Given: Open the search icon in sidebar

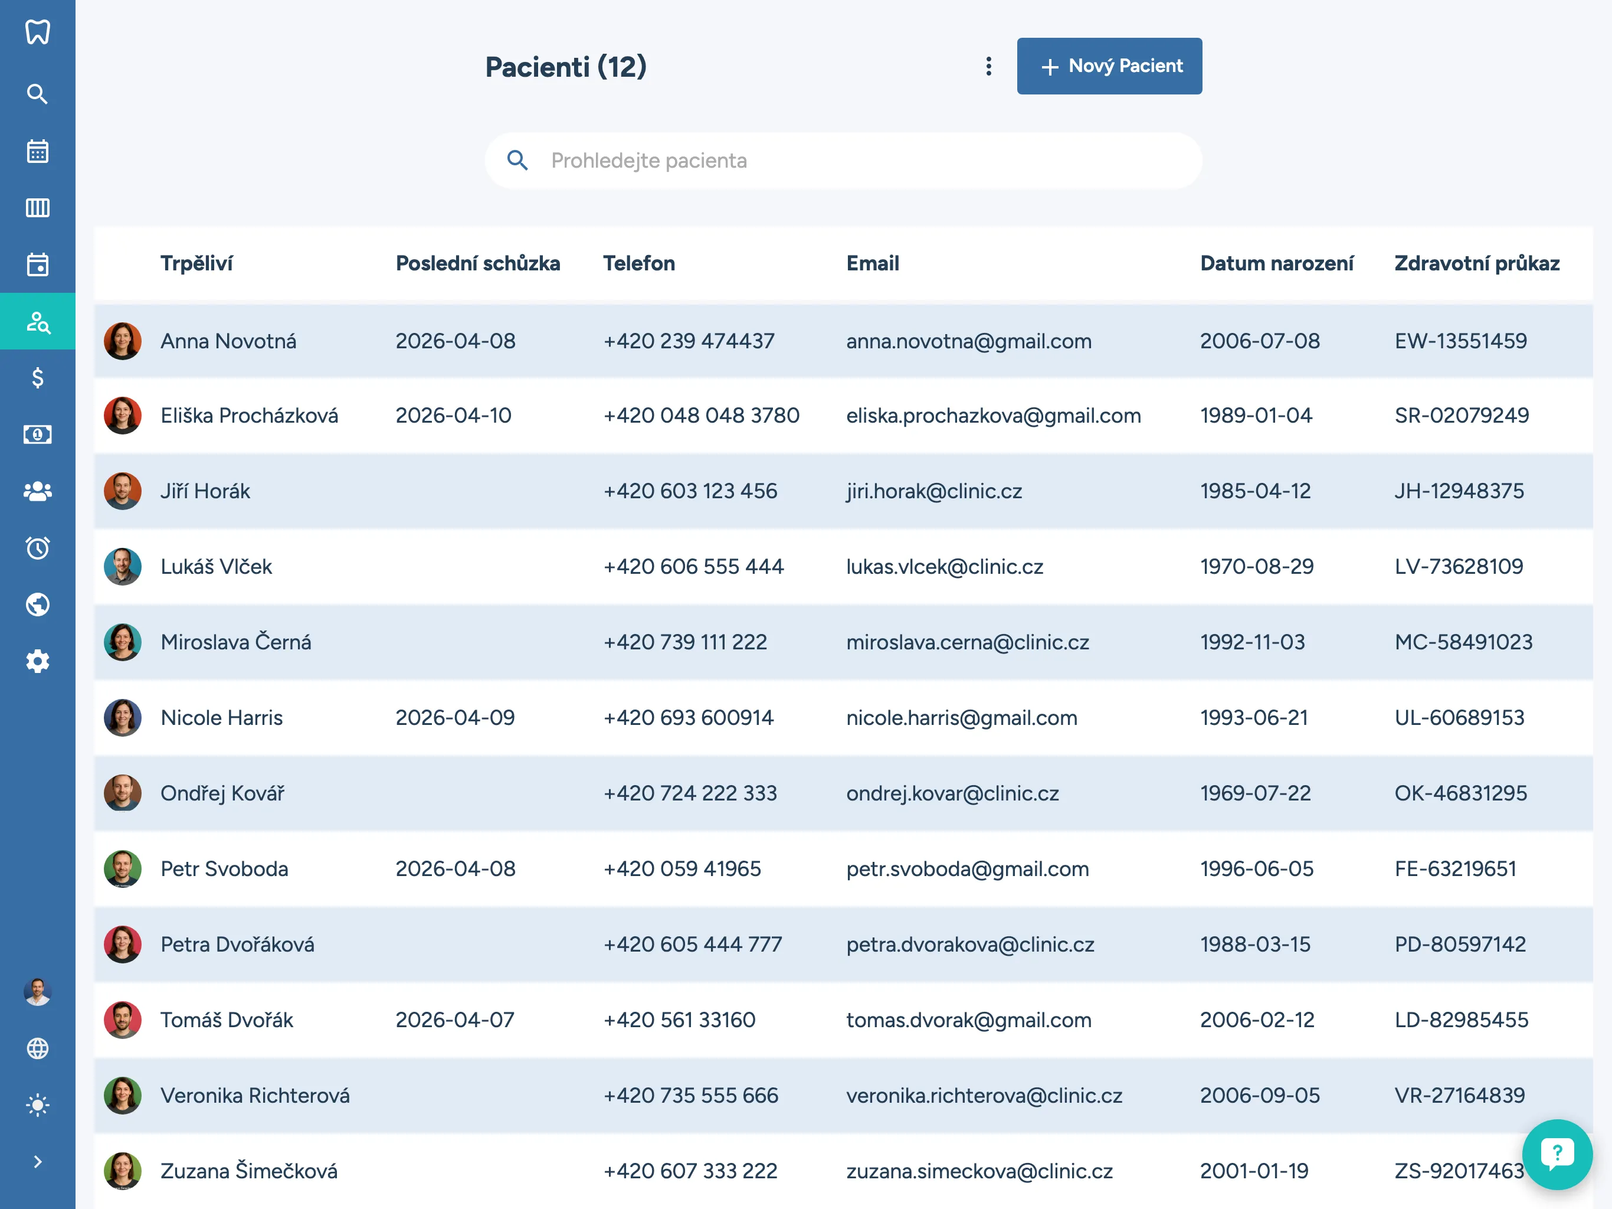Looking at the screenshot, I should pyautogui.click(x=37, y=94).
